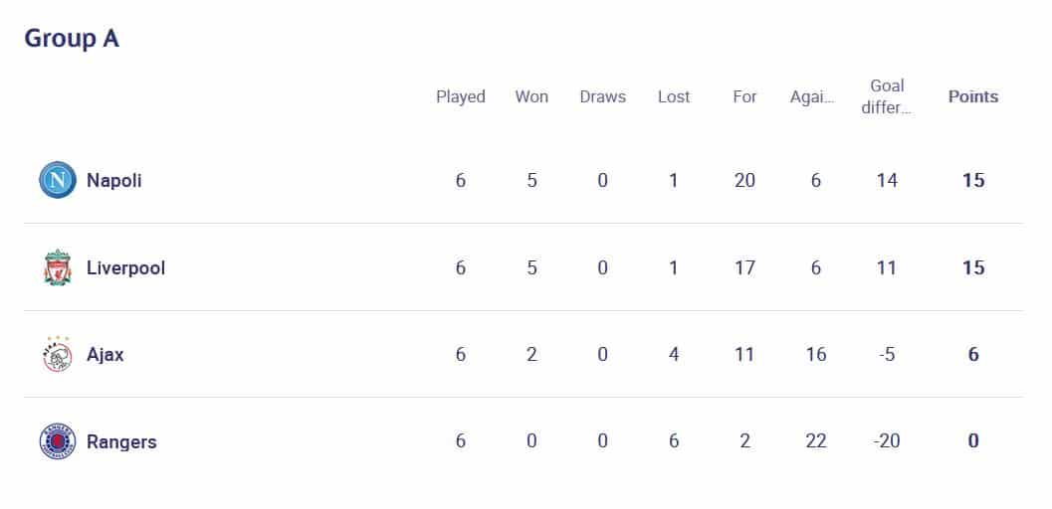Click Rangers' goal difference of -20
1052x509 pixels.
pyautogui.click(x=886, y=440)
